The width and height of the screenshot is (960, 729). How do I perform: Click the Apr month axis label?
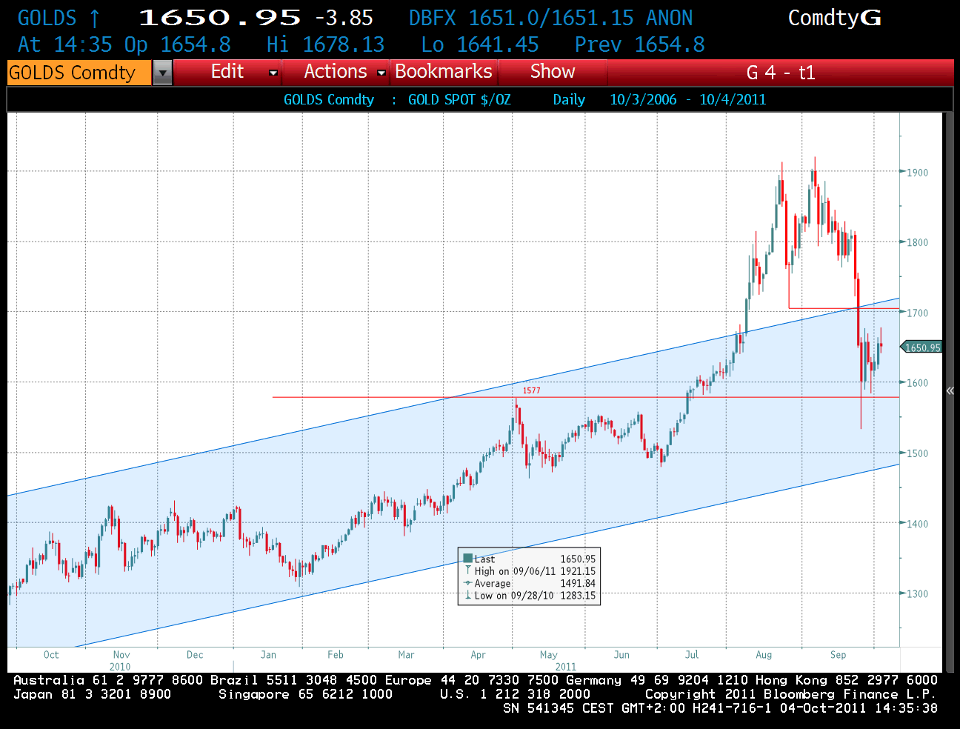pyautogui.click(x=479, y=655)
